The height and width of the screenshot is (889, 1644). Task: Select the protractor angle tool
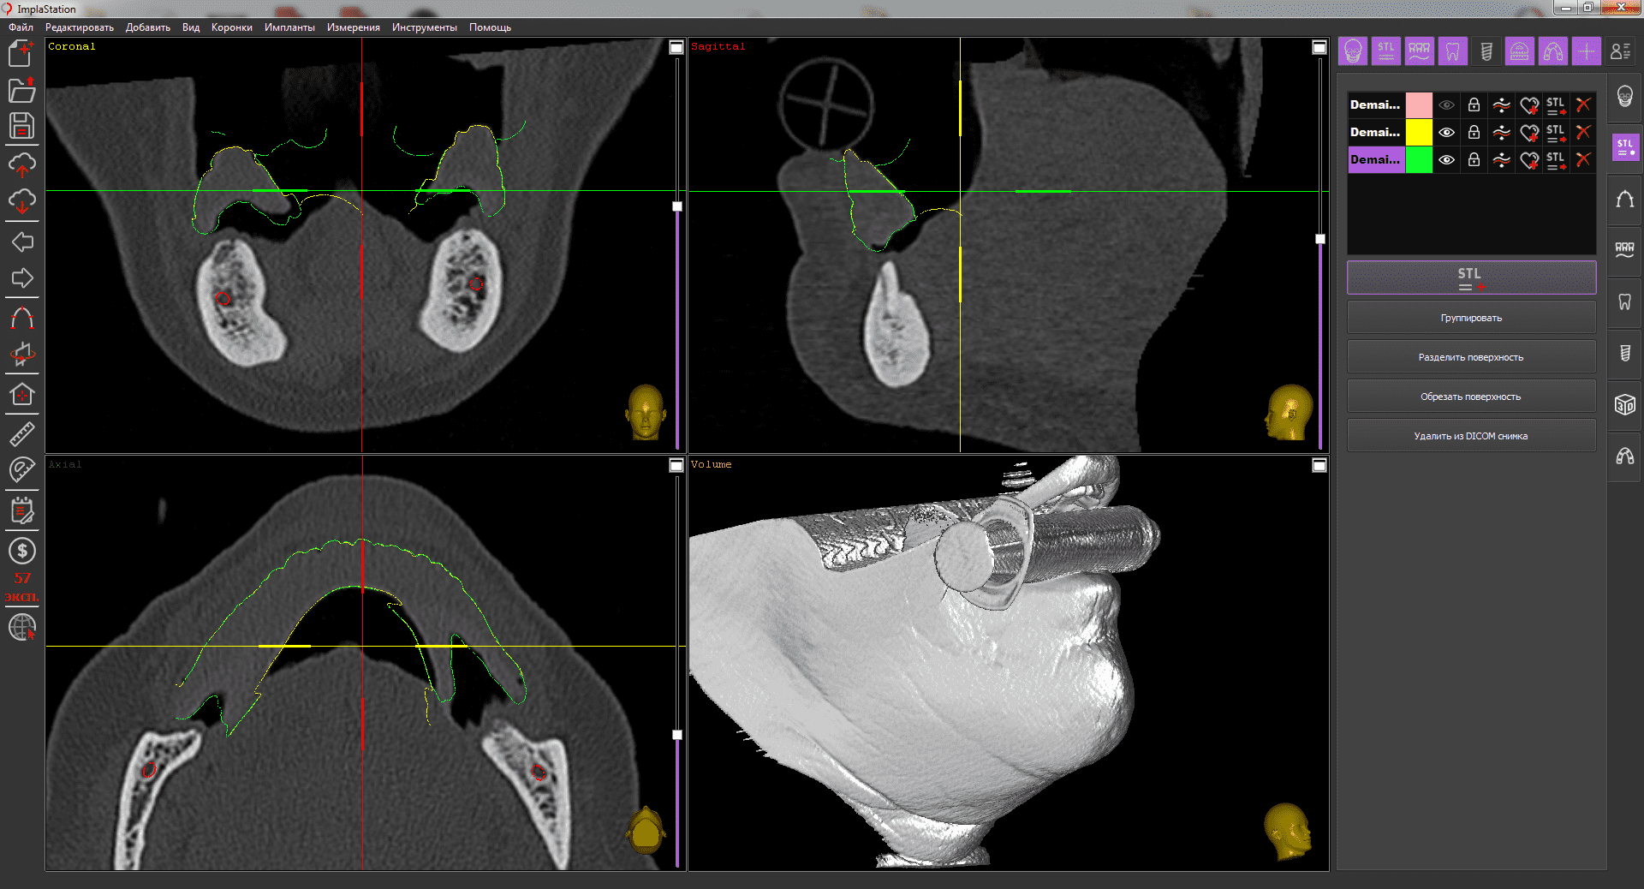pyautogui.click(x=21, y=469)
